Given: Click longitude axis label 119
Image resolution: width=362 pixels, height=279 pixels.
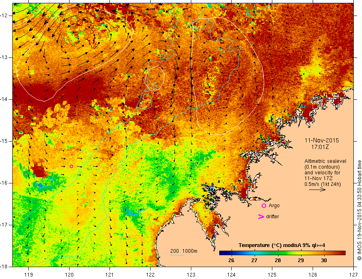Looking at the screenshot, I should (x=29, y=274).
